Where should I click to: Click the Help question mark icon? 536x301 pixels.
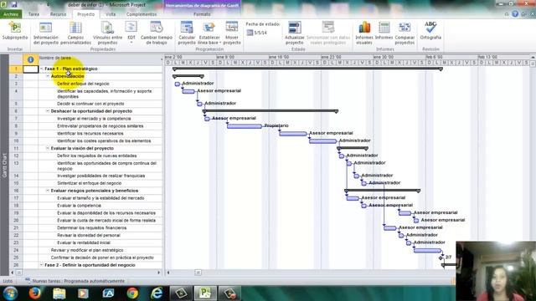tap(515, 14)
